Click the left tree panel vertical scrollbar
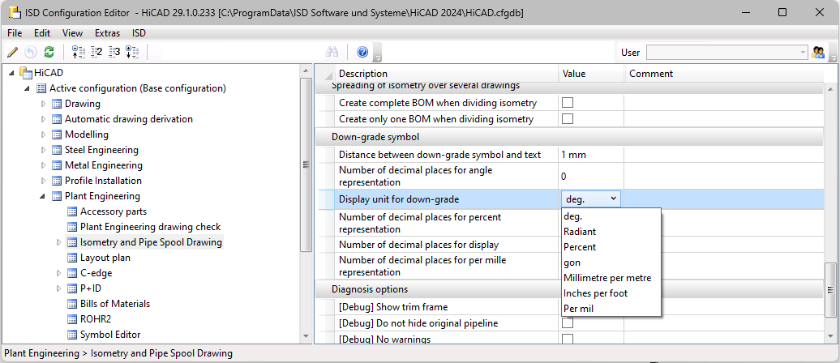Viewport: 840px width, 363px height. 306,203
